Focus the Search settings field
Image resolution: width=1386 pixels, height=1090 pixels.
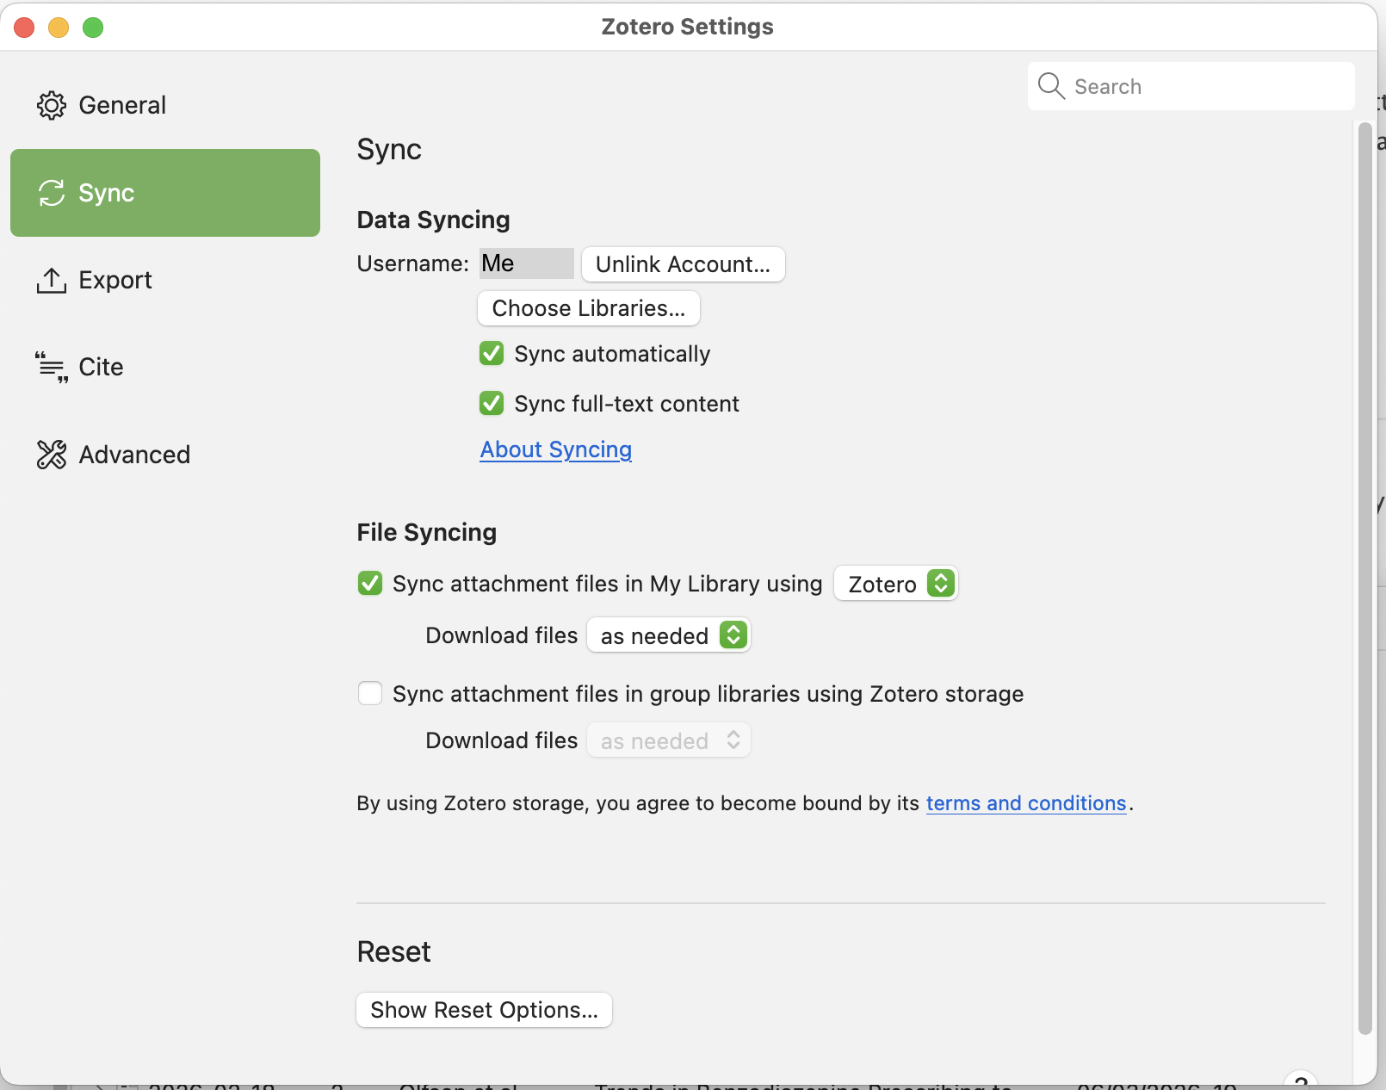(x=1191, y=86)
